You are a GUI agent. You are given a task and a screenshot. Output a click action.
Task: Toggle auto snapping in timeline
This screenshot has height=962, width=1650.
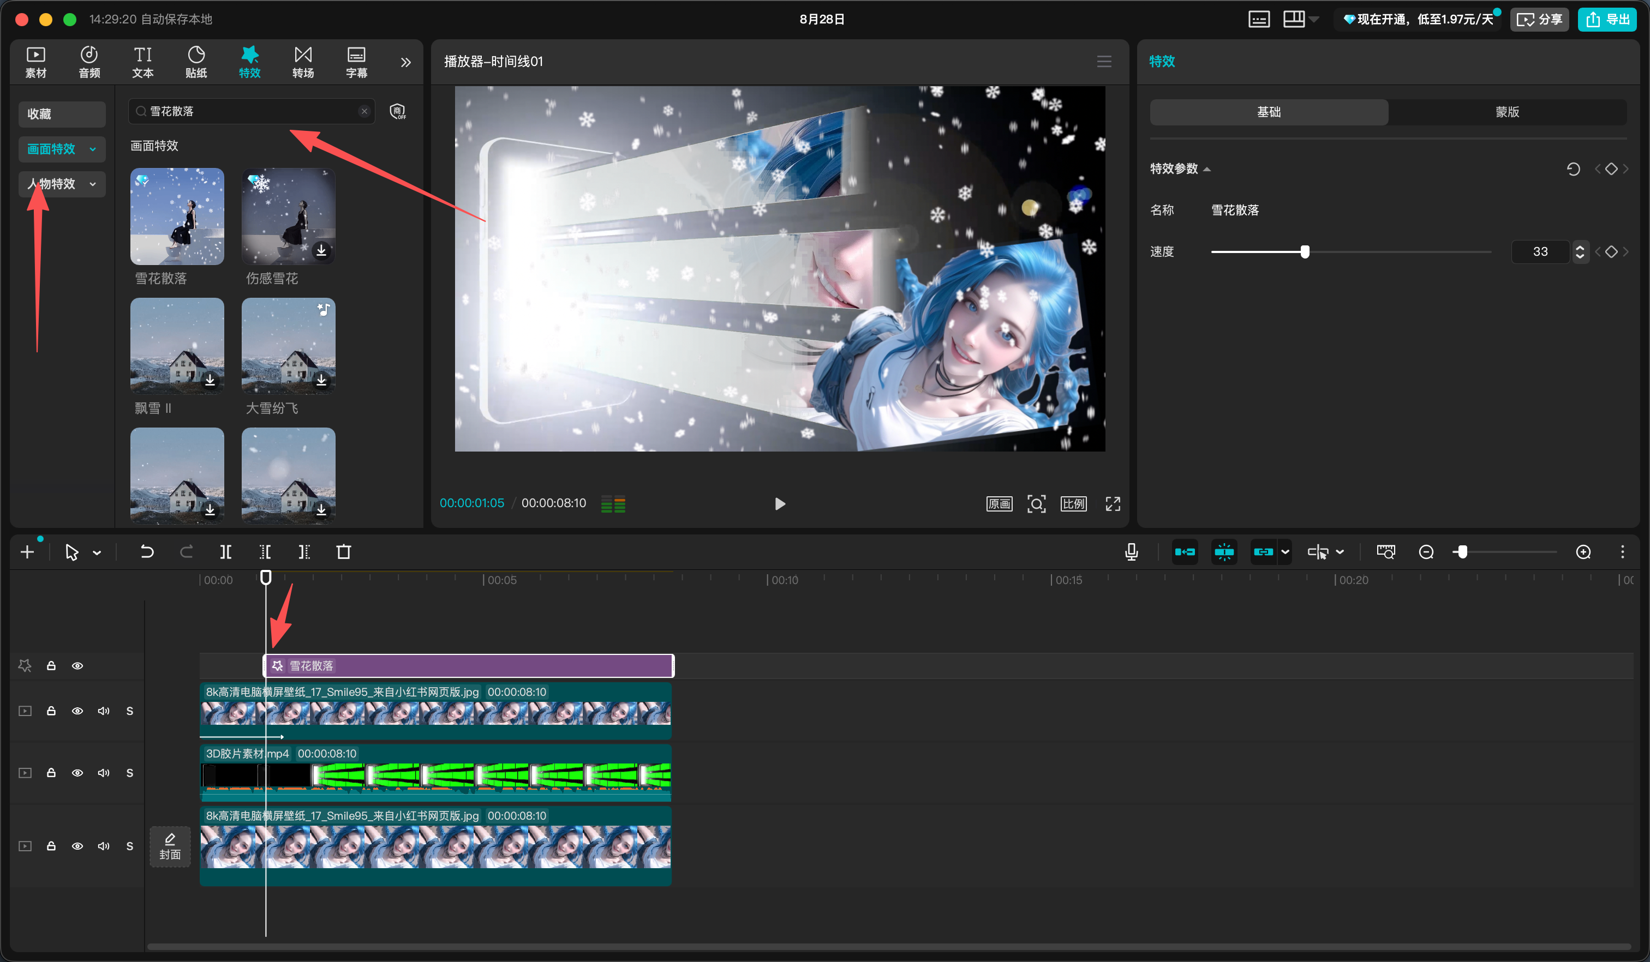coord(1224,552)
